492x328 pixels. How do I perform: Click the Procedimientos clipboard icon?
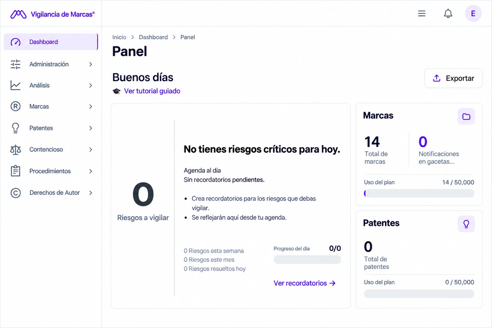coord(16,171)
